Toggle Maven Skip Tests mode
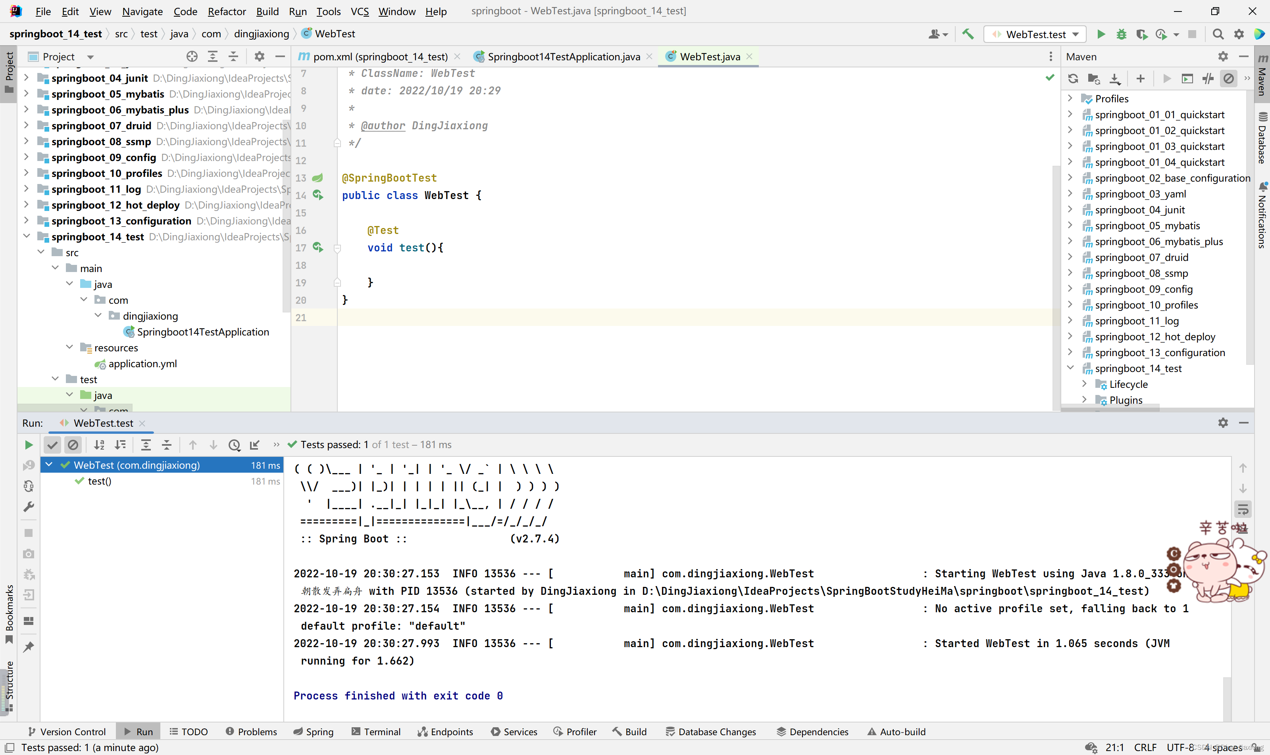 point(1228,79)
